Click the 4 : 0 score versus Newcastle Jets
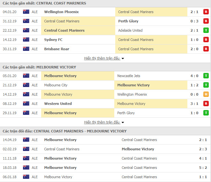 click(x=194, y=76)
